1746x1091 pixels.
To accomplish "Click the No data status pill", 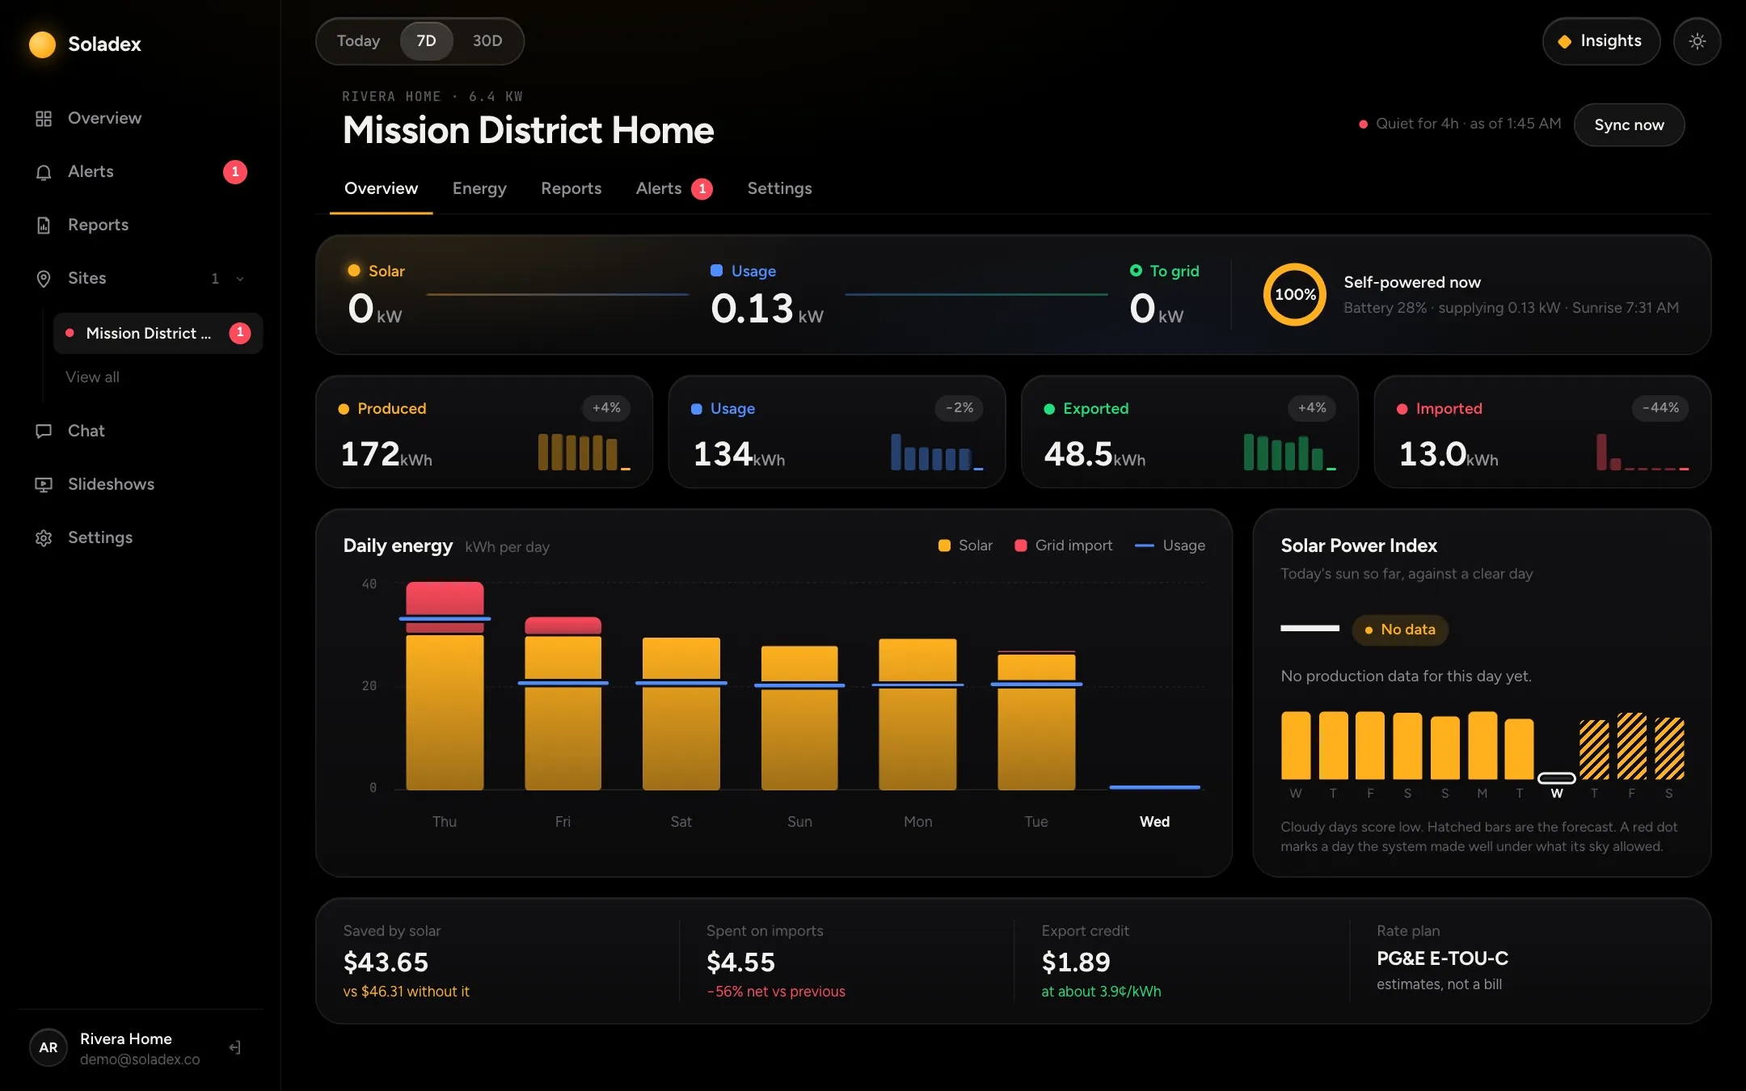I will click(x=1400, y=630).
